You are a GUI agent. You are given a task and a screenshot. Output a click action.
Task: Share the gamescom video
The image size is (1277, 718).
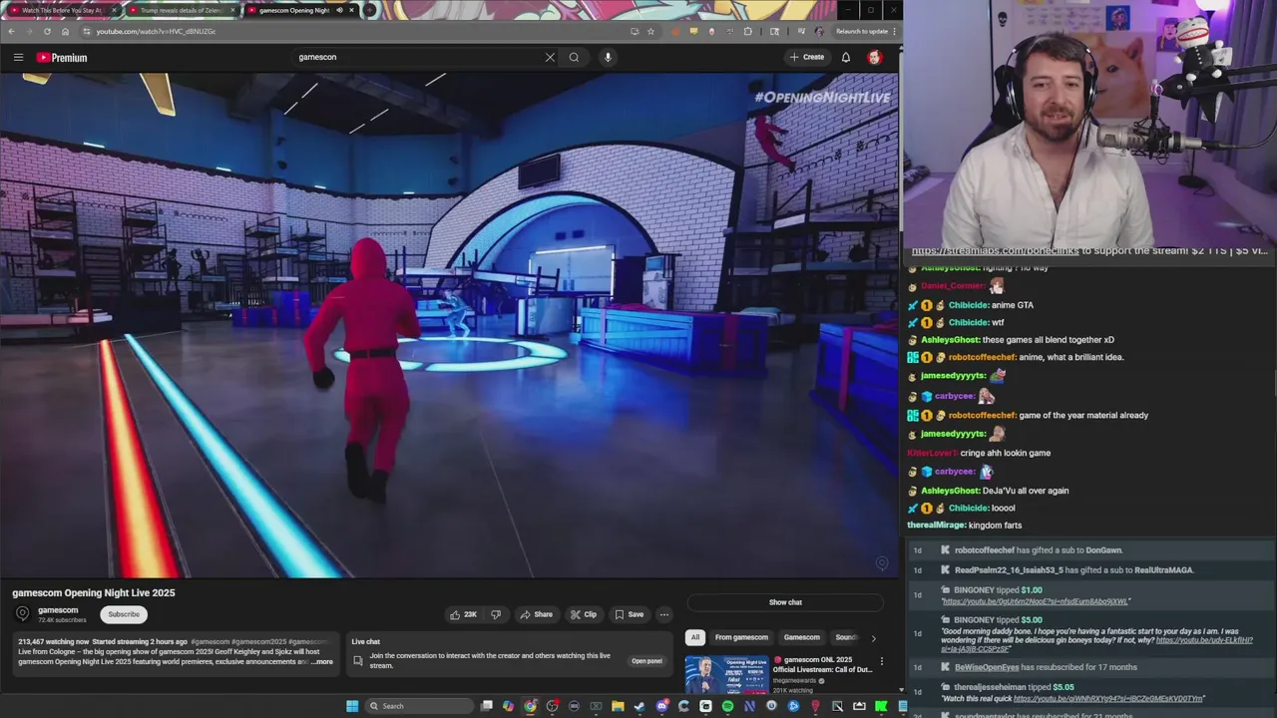537,614
